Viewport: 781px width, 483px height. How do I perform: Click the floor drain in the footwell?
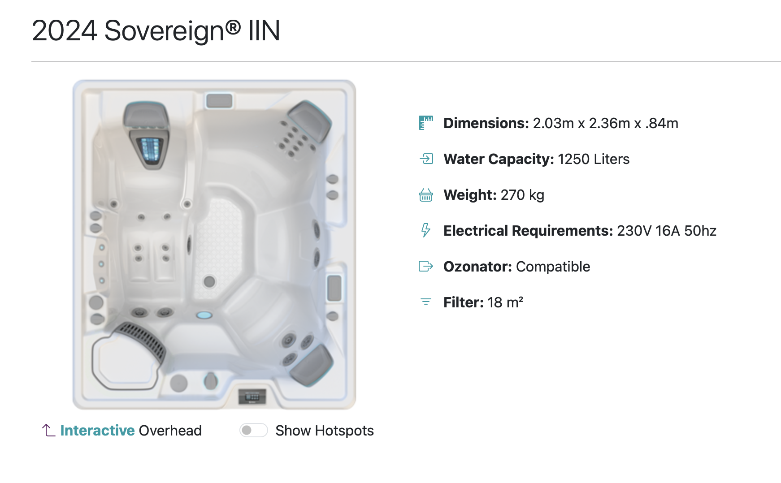click(x=209, y=281)
